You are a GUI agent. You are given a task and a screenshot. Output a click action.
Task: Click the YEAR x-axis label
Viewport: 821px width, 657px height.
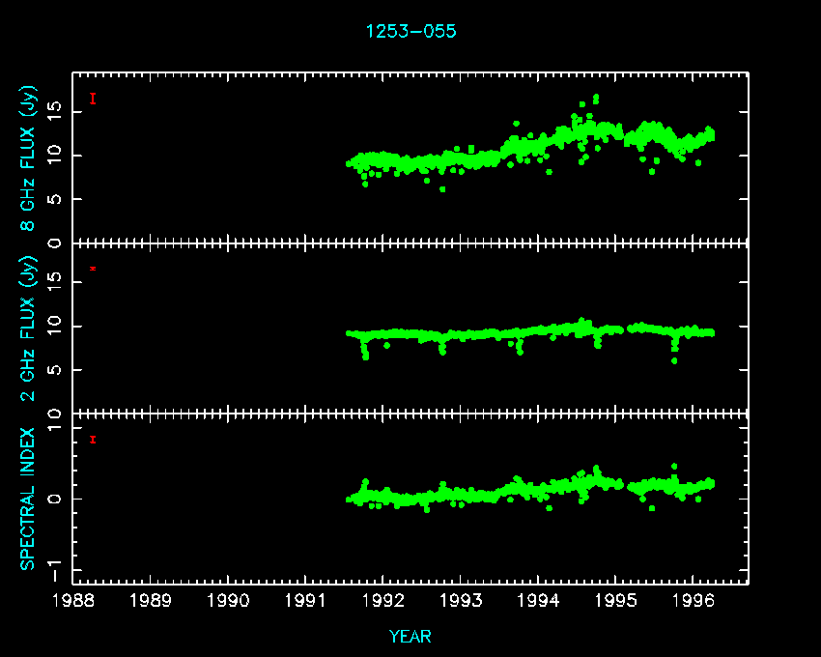pos(410,637)
